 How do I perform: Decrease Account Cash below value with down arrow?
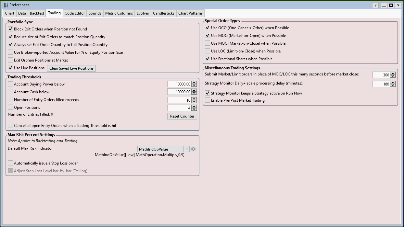pos(194,94)
